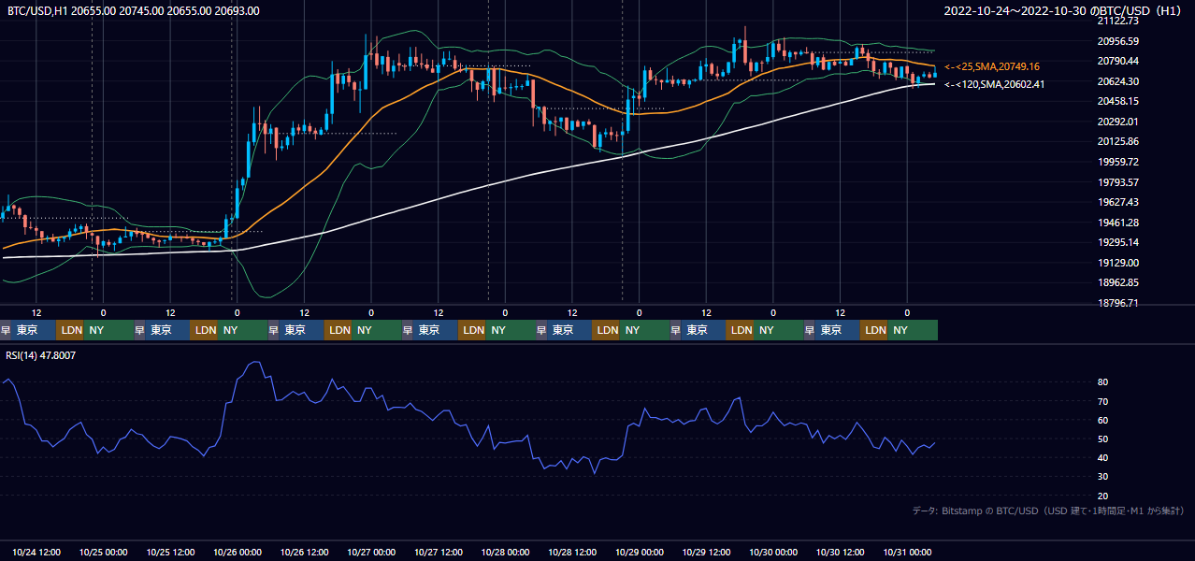The image size is (1195, 561).
Task: Click the RSI scale value 40
Action: pos(1103,458)
